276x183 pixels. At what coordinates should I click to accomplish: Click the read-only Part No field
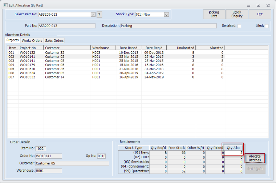pyautogui.click(x=67, y=26)
